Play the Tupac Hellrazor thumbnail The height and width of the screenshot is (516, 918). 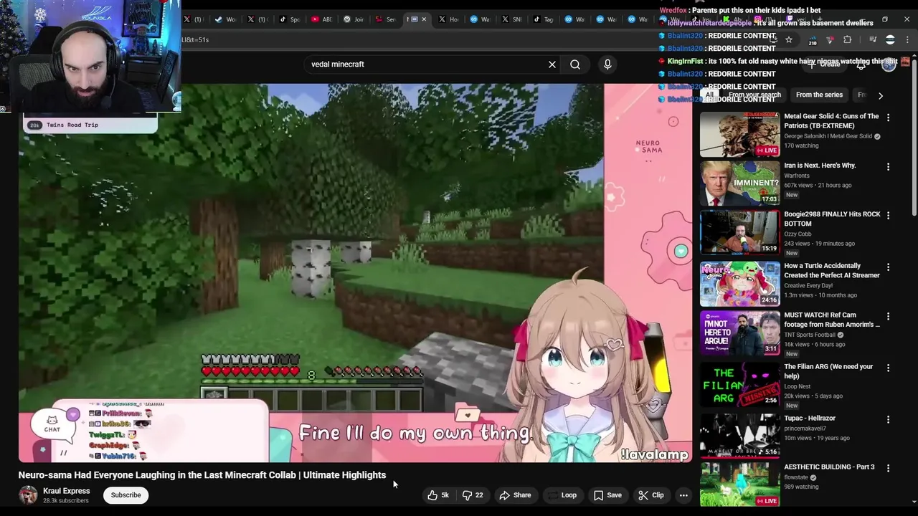[739, 436]
